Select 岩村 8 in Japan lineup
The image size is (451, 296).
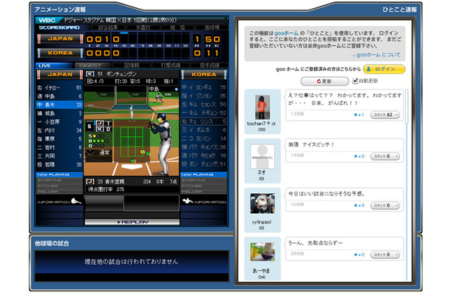point(60,147)
